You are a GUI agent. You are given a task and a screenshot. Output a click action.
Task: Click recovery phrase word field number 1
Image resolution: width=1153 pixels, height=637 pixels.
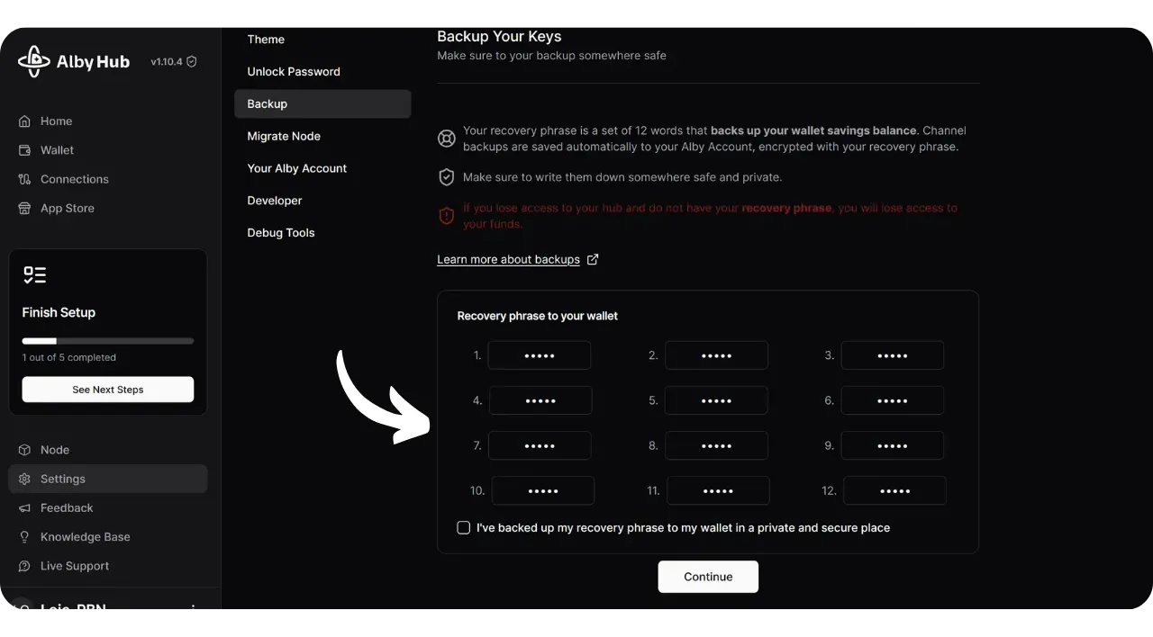click(x=539, y=355)
